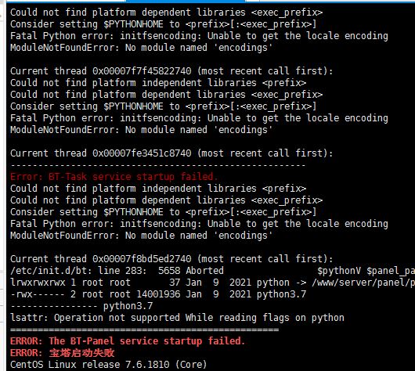Click the double-line '====' separator above ERROR
Image resolution: width=415 pixels, height=371 pixels.
145,330
